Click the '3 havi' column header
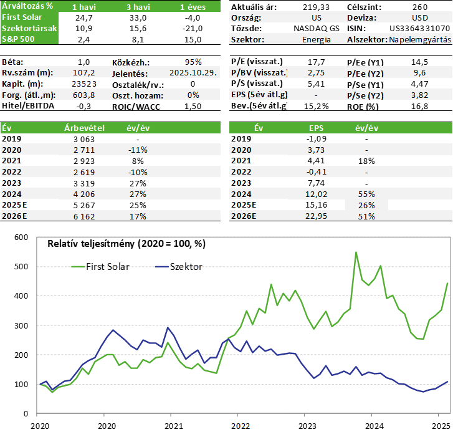The height and width of the screenshot is (432, 453). 138,7
